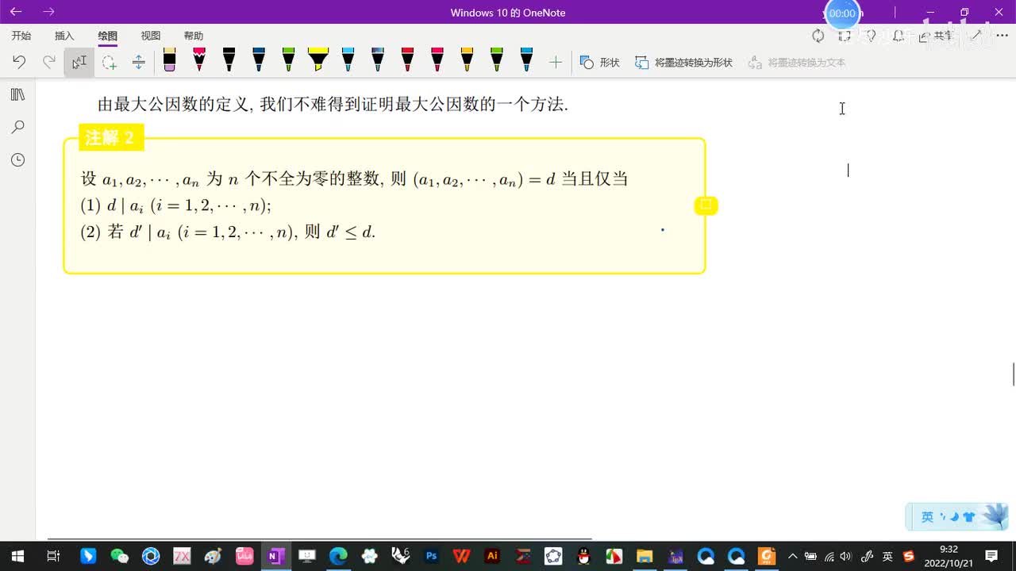Pick the last light blue pen
Screen dimensions: 1016x571
[x=526, y=59]
